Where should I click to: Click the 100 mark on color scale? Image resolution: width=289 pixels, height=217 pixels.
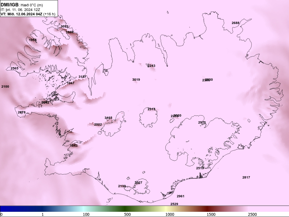[x=86, y=214]
